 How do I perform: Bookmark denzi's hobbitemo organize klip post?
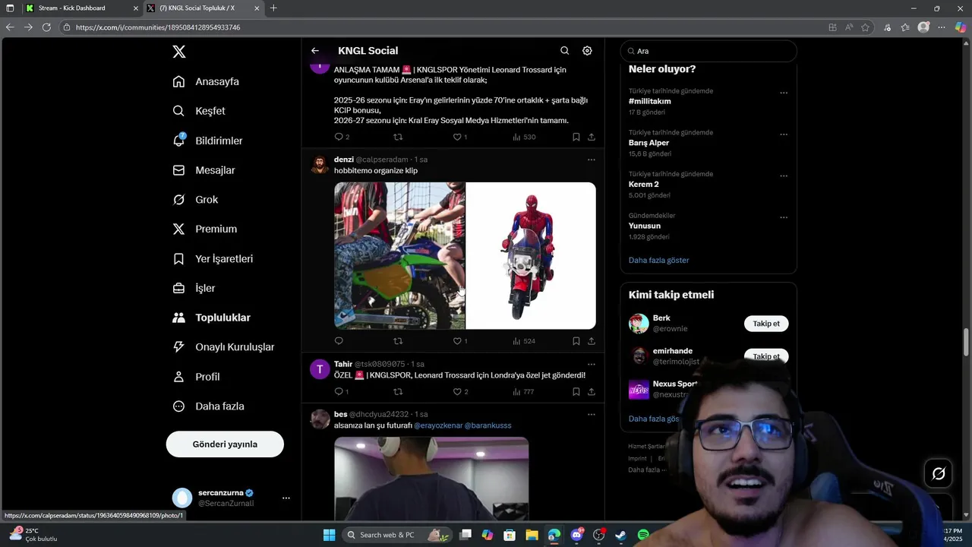(x=576, y=341)
